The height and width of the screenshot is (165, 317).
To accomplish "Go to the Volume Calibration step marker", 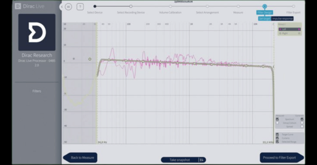I will coord(170,6).
